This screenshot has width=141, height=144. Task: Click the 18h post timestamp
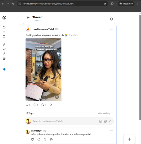coord(57,29)
